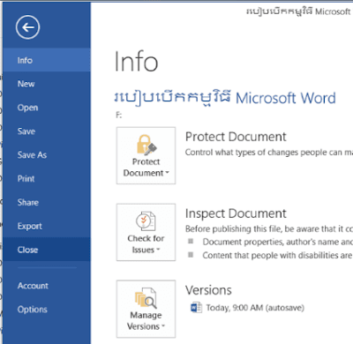
Task: Click Close in the backstage menu
Action: click(47, 250)
